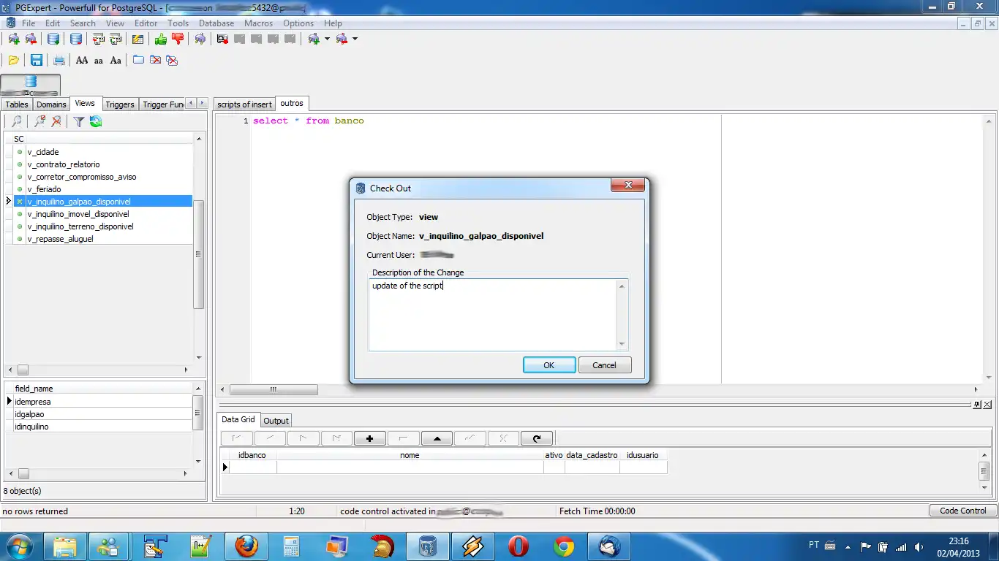Click the SQL editor horizontal scrollbar thumb
Image resolution: width=999 pixels, height=561 pixels.
tap(274, 390)
